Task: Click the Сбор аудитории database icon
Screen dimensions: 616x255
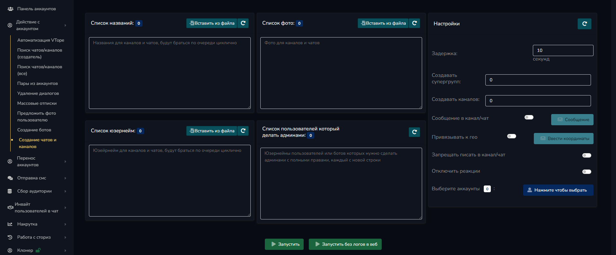Action: click(10, 191)
